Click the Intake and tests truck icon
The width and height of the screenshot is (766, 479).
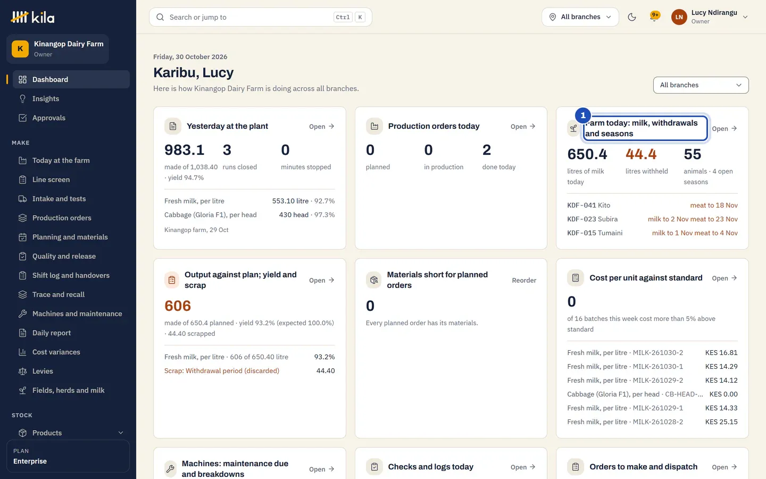22,199
